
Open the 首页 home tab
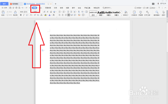coord(4,4)
